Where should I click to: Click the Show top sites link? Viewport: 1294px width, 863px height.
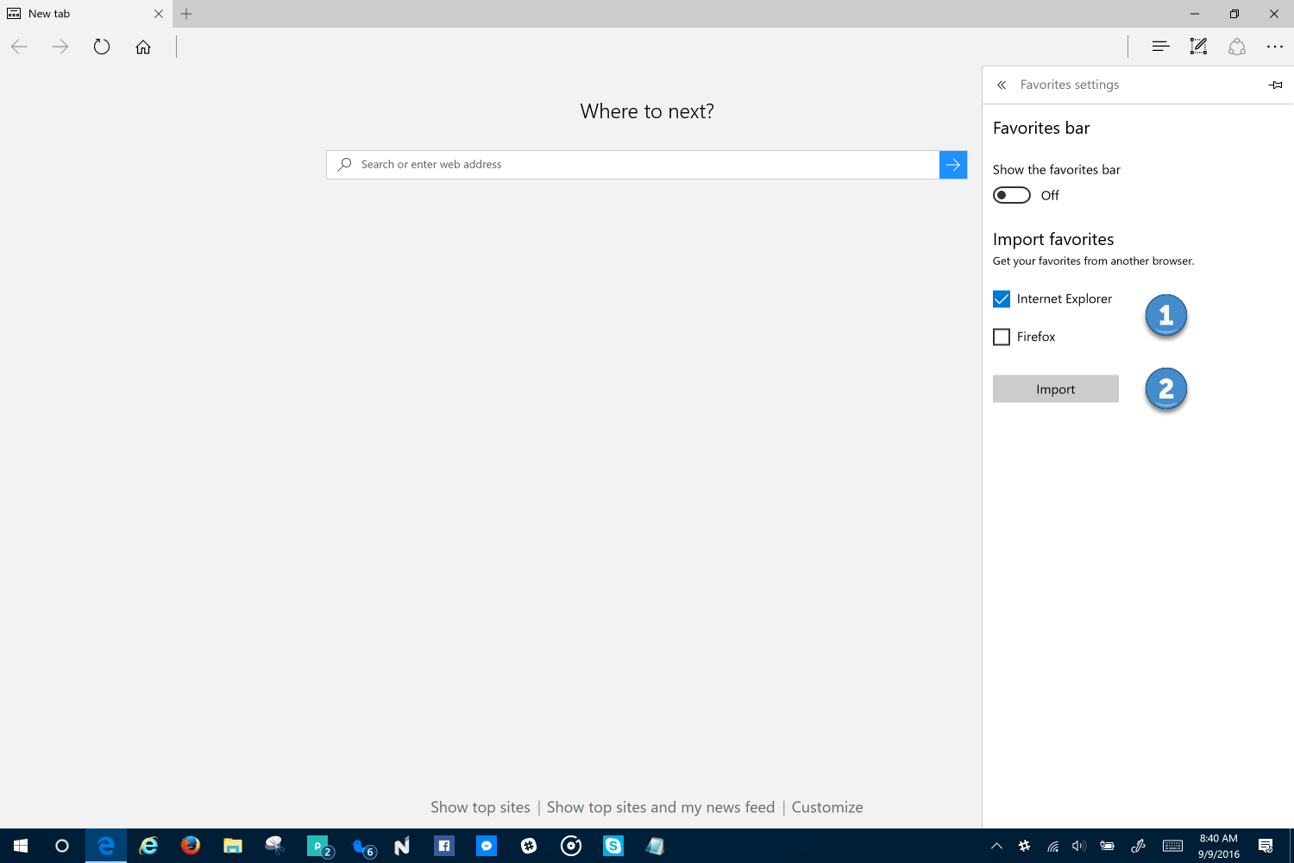[481, 807]
